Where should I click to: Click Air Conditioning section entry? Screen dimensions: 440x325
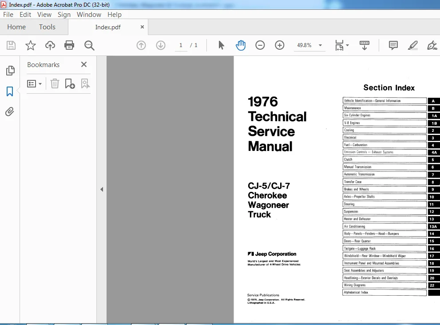click(385, 226)
